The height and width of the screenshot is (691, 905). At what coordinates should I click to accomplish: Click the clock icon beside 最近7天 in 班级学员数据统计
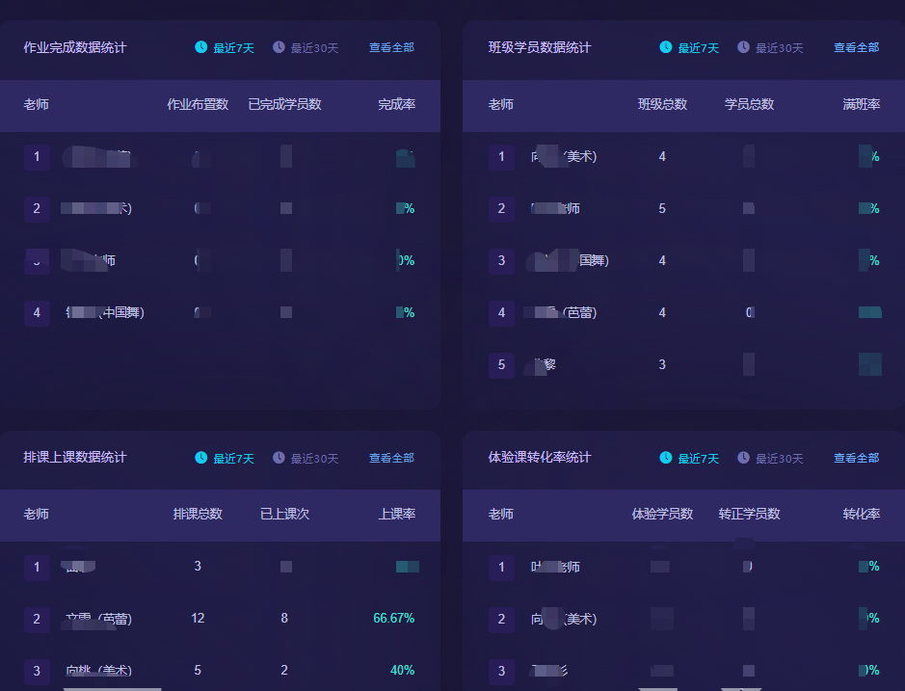tap(665, 47)
